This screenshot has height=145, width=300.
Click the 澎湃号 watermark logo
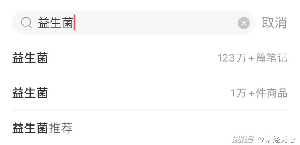(243, 139)
